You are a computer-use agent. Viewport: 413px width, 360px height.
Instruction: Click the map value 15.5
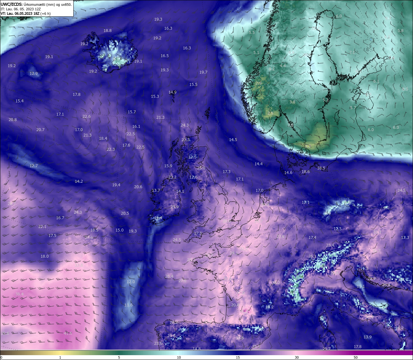pos(193,85)
